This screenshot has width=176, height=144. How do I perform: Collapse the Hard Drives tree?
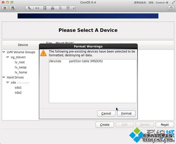tap(4, 77)
